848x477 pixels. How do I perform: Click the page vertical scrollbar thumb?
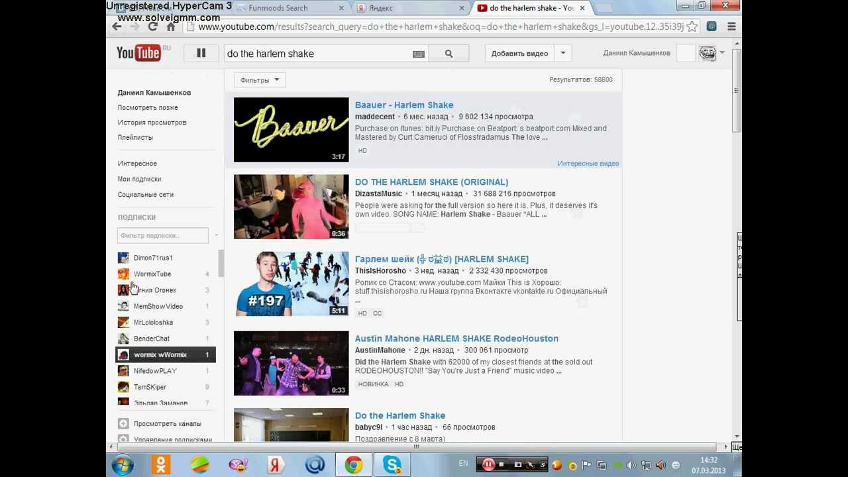[737, 89]
